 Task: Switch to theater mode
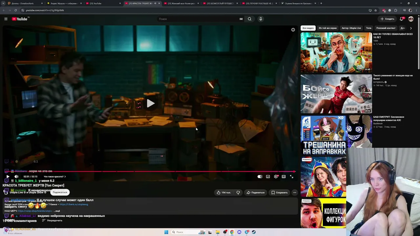tap(284, 177)
